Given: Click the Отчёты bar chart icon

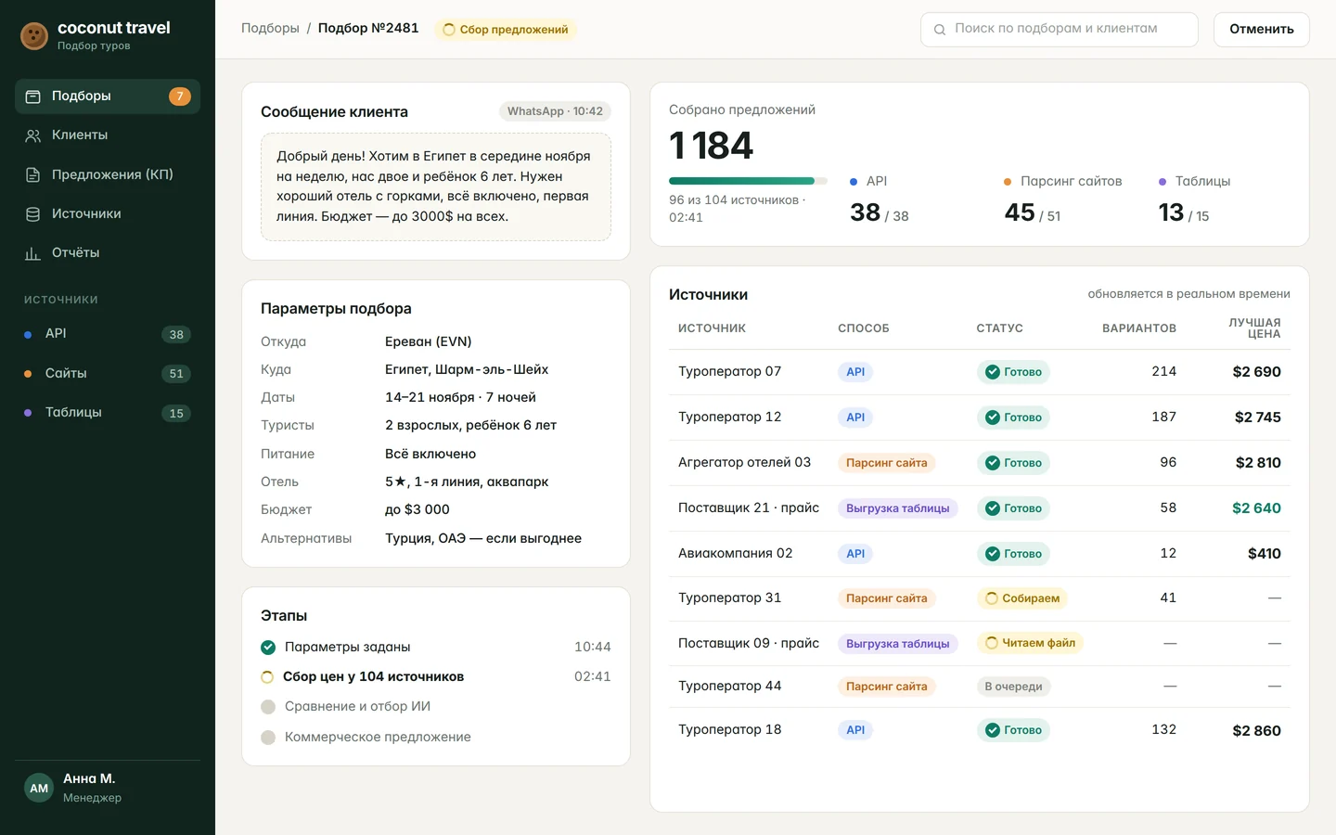Looking at the screenshot, I should (32, 253).
